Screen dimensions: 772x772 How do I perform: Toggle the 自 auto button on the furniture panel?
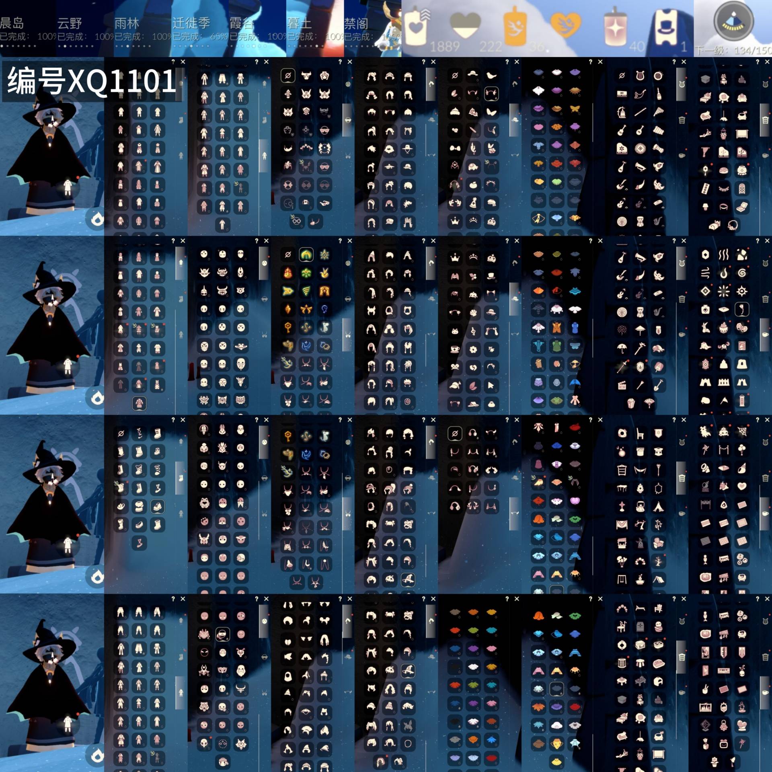coord(765,120)
